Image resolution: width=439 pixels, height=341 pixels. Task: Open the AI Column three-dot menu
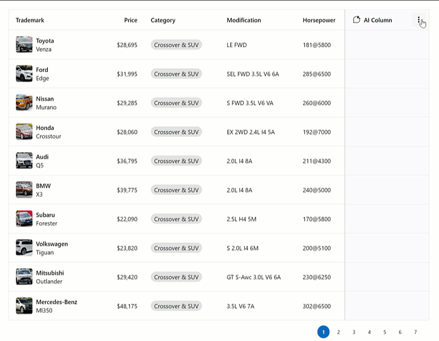pyautogui.click(x=419, y=20)
